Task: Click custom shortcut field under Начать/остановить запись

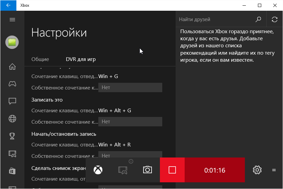Action: (130, 154)
